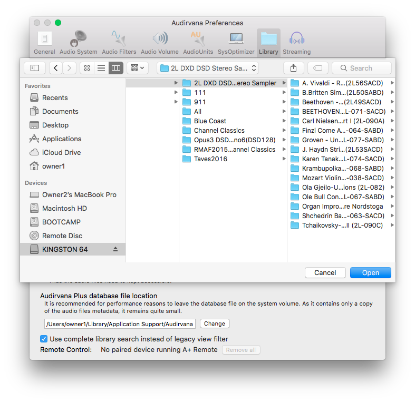Select Organ Impro Nordstoga folder
Screen dimensions: 415x402
341,207
